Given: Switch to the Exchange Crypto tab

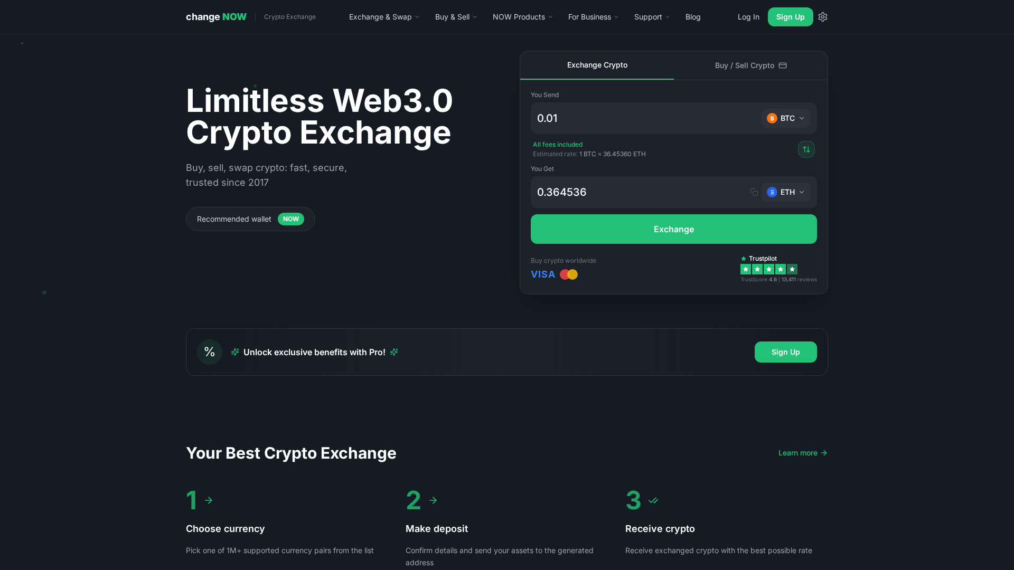Looking at the screenshot, I should [x=597, y=65].
